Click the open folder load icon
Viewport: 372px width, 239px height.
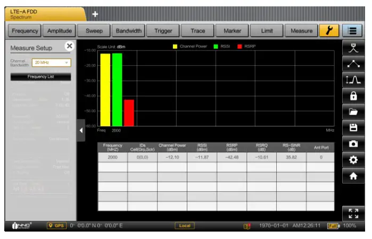point(353,112)
